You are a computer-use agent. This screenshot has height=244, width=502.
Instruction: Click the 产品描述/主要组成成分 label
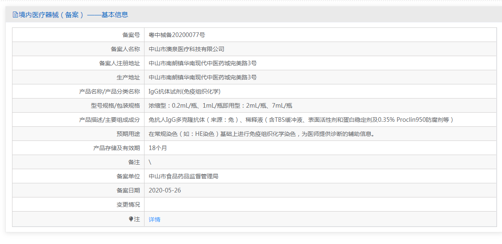(110, 120)
